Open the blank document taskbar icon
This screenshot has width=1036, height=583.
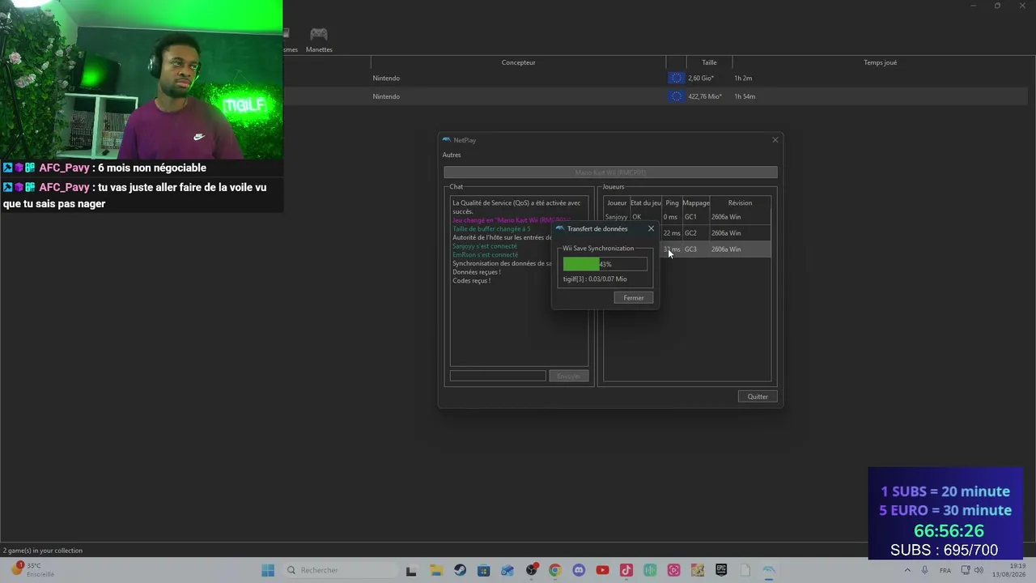coord(745,570)
